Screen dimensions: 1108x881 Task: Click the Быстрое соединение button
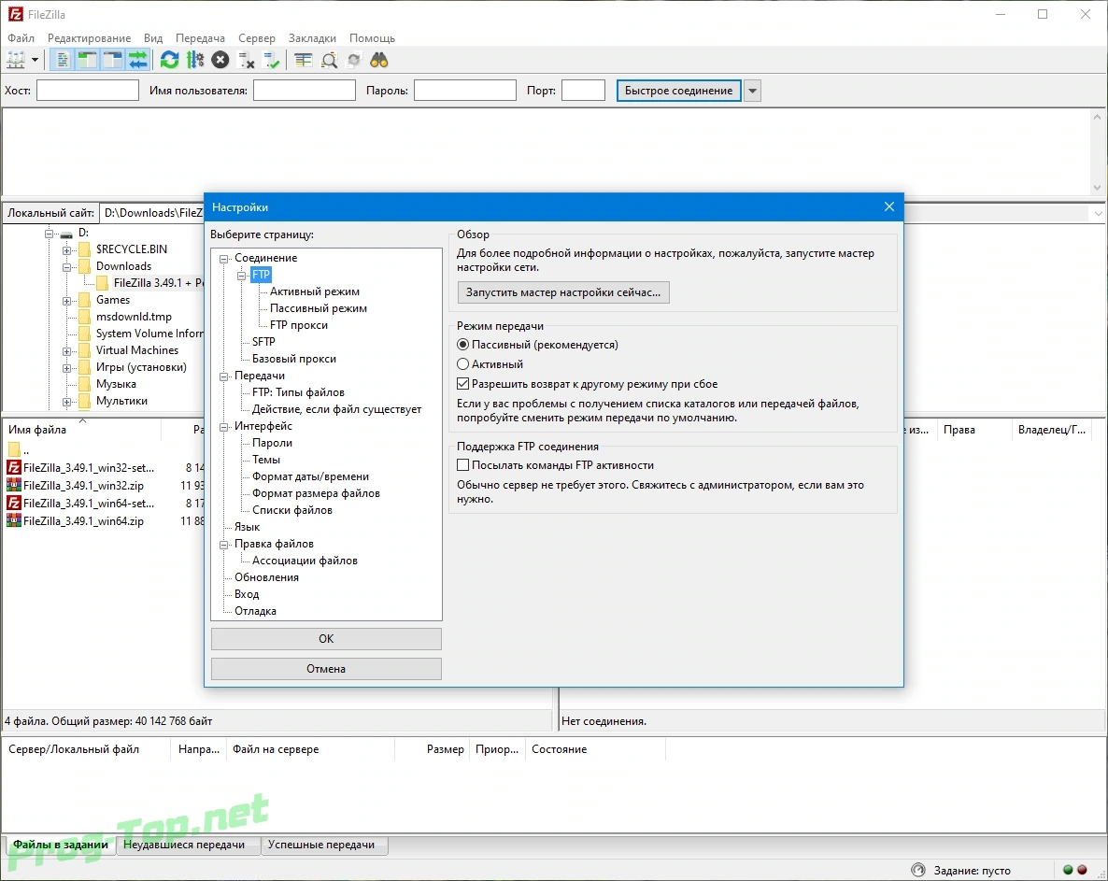(x=678, y=91)
